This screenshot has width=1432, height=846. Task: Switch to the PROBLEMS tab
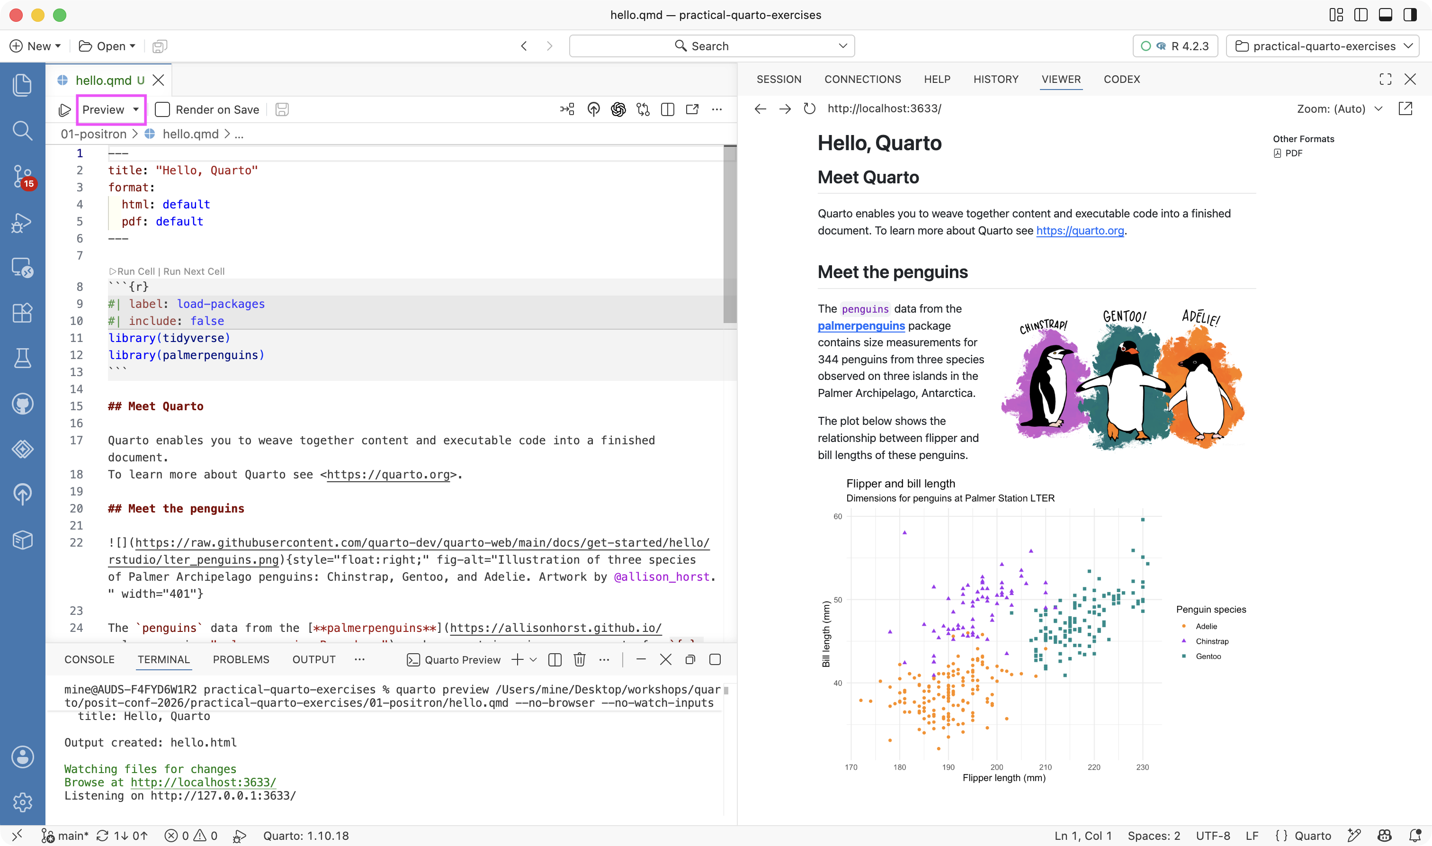[x=241, y=659]
